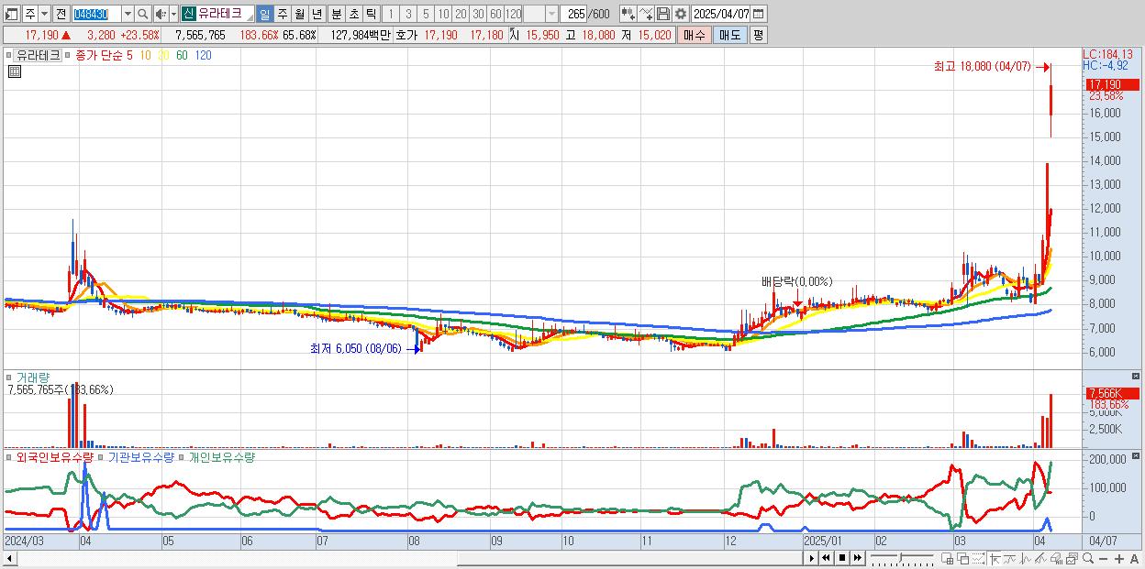Click the grid table icon under legend
The width and height of the screenshot is (1145, 569).
(14, 71)
